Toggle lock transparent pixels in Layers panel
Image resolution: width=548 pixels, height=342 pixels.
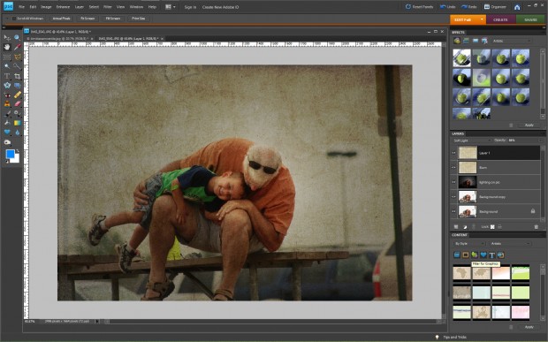[492, 227]
